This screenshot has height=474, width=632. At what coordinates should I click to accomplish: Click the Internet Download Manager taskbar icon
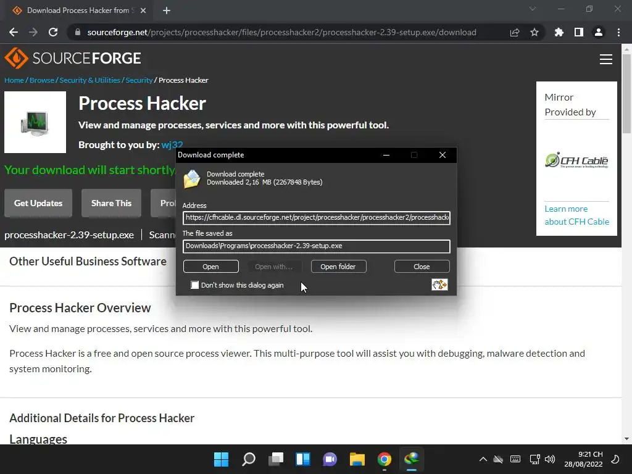[x=412, y=459]
